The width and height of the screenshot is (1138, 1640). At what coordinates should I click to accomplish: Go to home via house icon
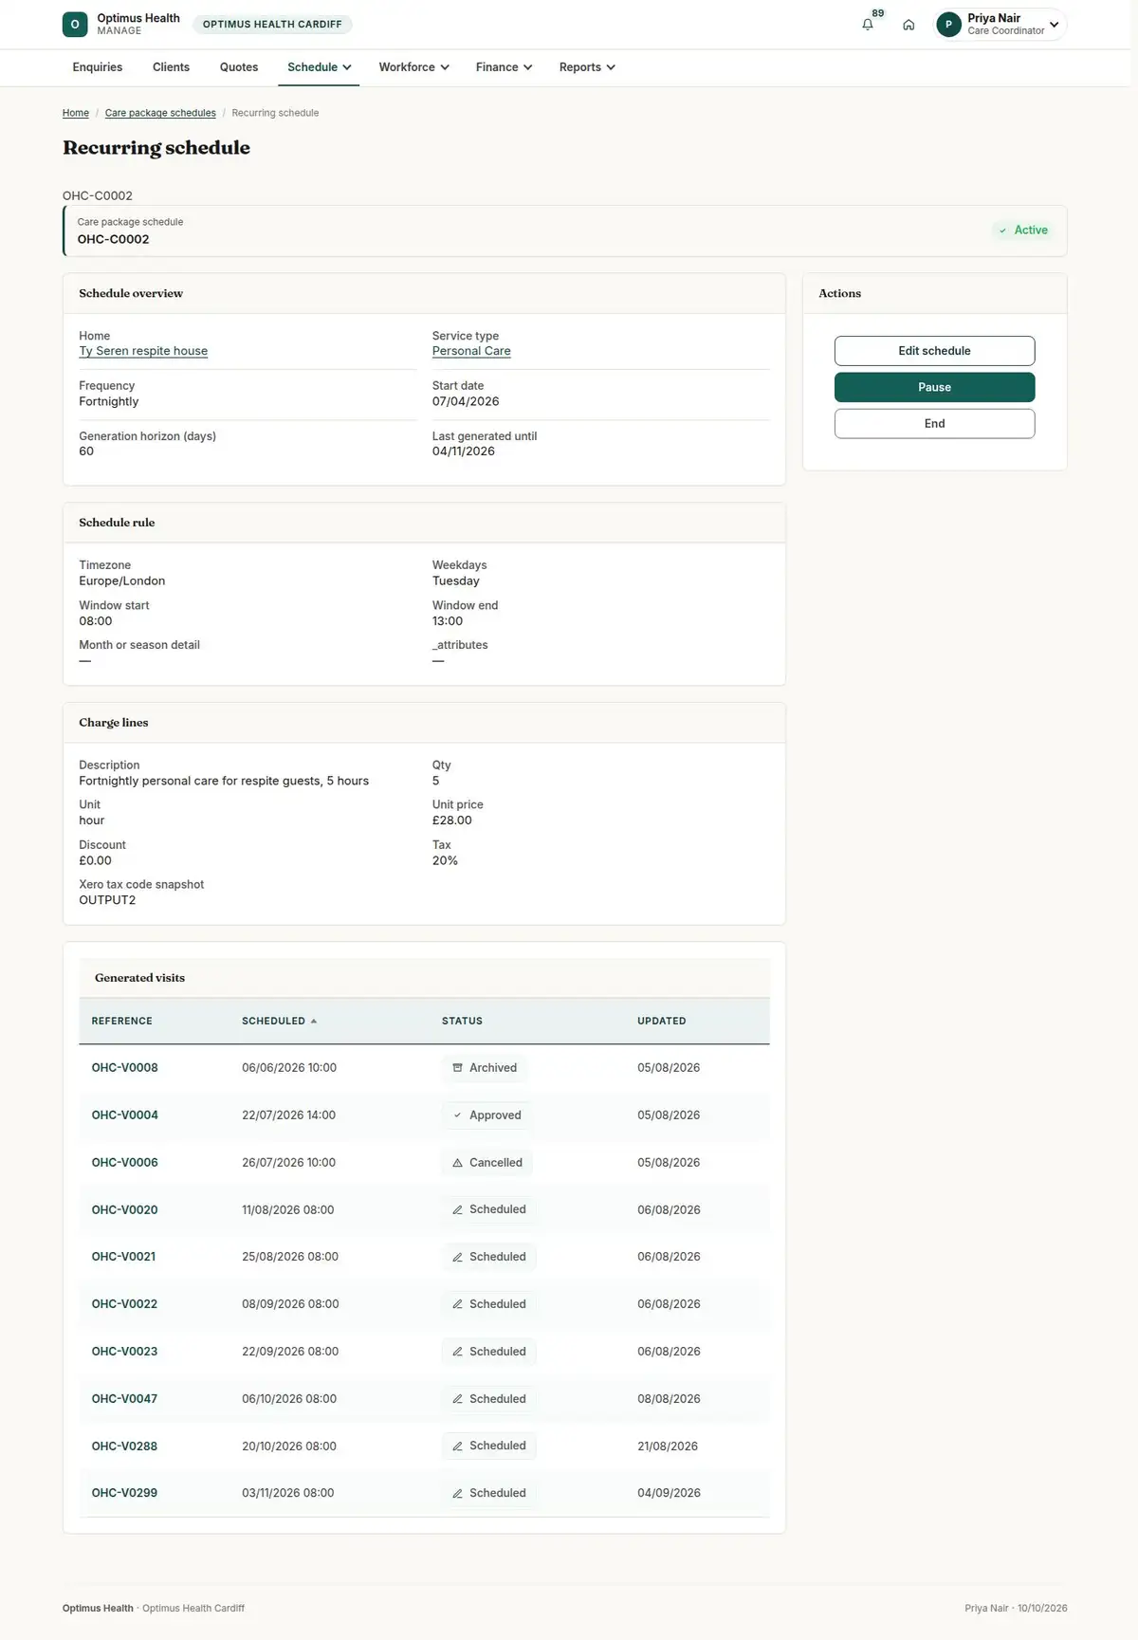tap(909, 25)
